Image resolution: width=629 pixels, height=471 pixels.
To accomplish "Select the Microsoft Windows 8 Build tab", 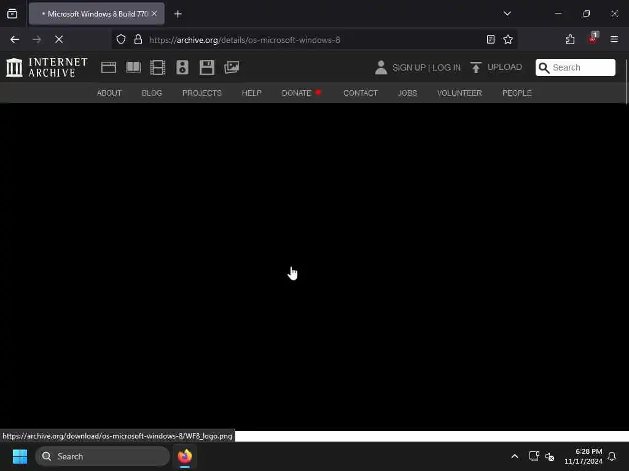I will [96, 14].
